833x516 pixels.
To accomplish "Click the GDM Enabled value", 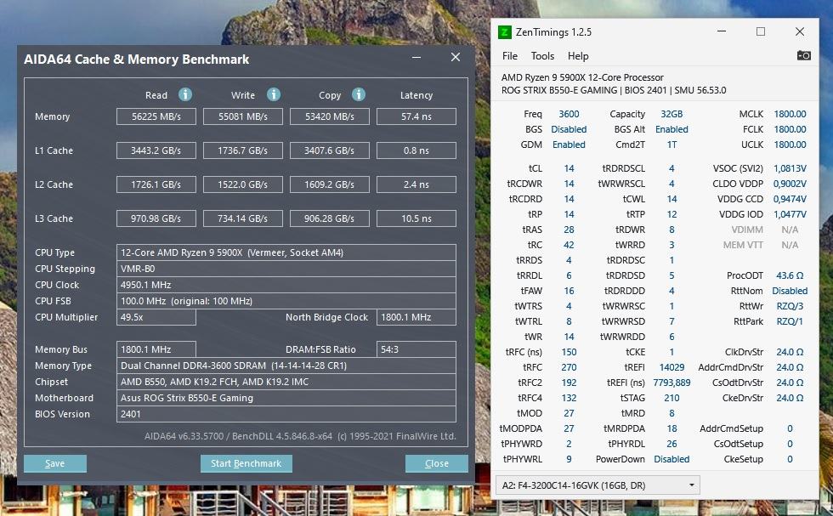I will click(x=569, y=145).
